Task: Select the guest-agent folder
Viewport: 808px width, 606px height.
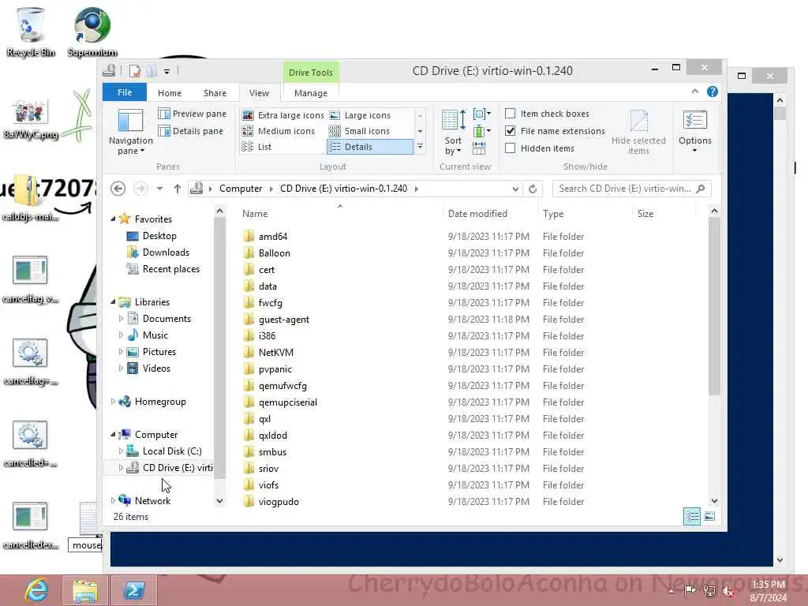Action: [284, 320]
